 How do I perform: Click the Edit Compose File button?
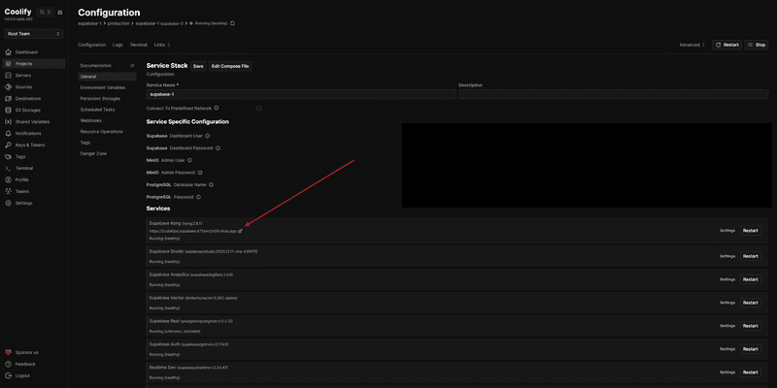pyautogui.click(x=230, y=66)
